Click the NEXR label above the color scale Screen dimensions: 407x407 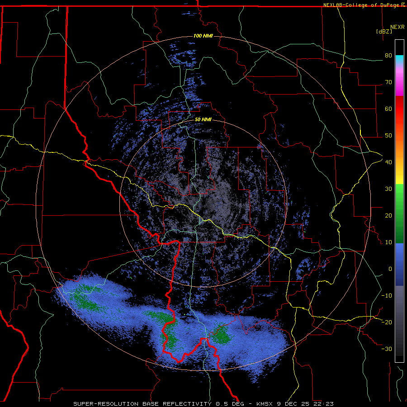point(398,27)
